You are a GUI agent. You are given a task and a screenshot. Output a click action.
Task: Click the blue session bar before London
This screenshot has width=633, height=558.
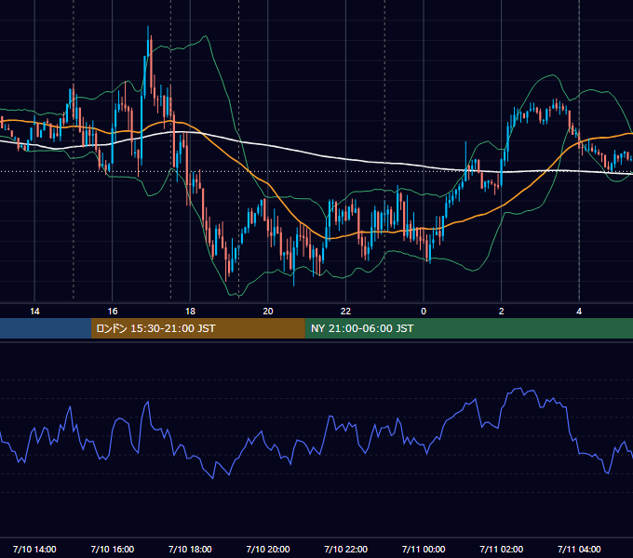click(x=46, y=328)
